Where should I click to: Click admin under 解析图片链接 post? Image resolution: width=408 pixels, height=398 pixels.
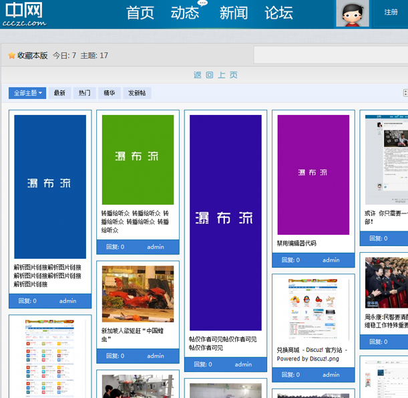(68, 301)
